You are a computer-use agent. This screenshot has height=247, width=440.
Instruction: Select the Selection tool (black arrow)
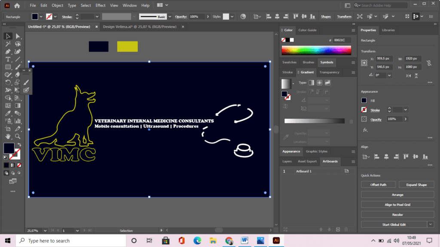click(x=8, y=36)
